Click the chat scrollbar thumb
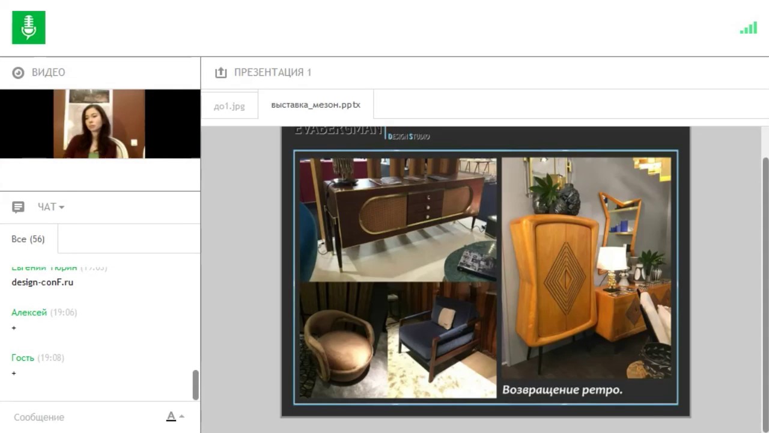769x433 pixels. coord(195,385)
